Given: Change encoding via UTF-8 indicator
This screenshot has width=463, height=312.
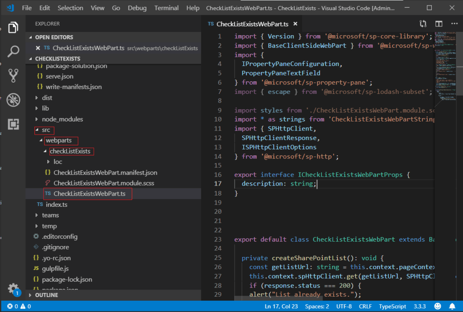Looking at the screenshot, I should pyautogui.click(x=344, y=307).
